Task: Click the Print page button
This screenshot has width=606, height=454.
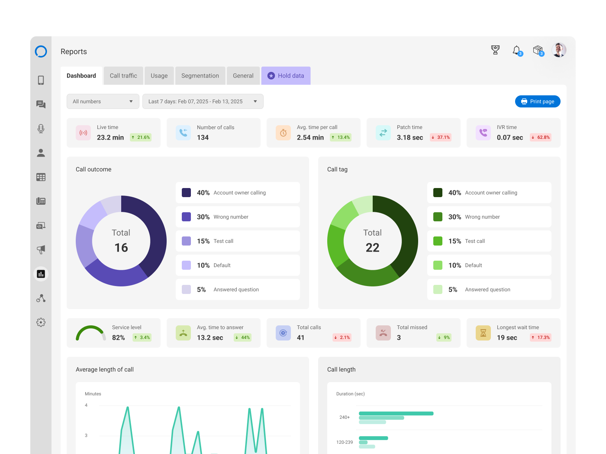Action: pyautogui.click(x=537, y=101)
